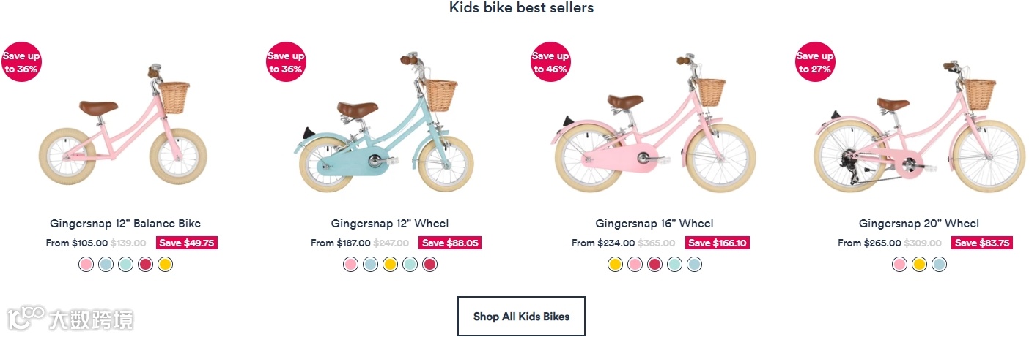
Task: Select yellow color for Gingersnap 12" Wheel
Action: coord(390,264)
